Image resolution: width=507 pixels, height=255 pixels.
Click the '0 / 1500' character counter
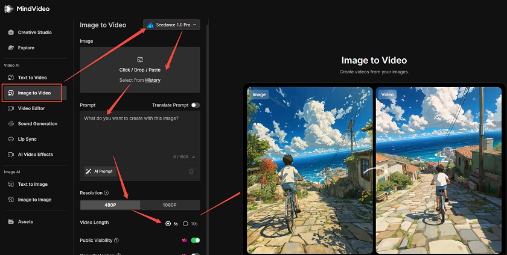180,157
